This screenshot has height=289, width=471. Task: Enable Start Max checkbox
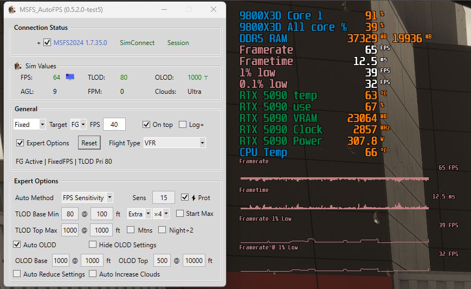pyautogui.click(x=180, y=213)
